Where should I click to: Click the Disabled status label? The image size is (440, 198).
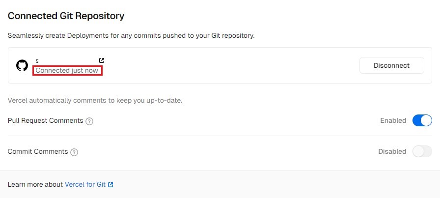pyautogui.click(x=392, y=151)
